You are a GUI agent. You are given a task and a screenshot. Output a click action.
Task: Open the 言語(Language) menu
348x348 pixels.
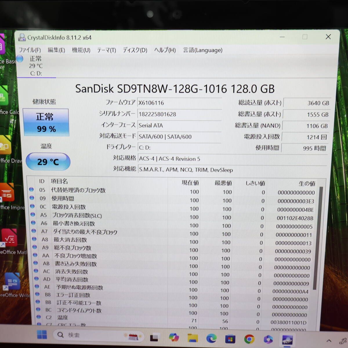[x=203, y=50]
